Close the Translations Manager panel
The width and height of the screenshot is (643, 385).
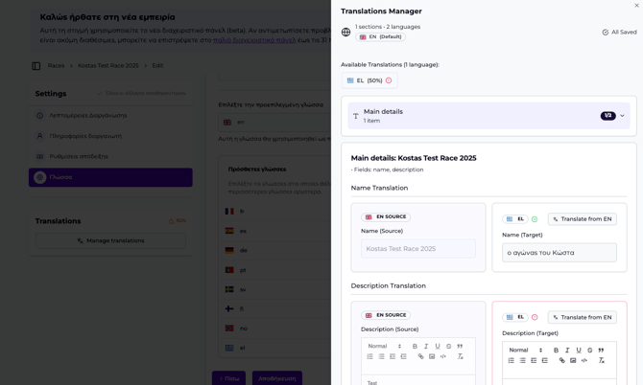pos(635,6)
